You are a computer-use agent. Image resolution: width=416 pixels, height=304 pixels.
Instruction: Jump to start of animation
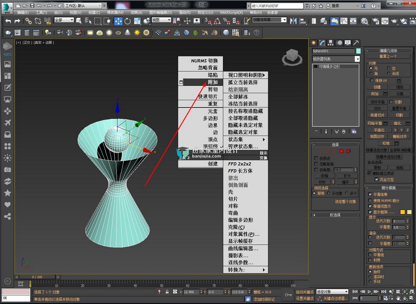click(355, 292)
